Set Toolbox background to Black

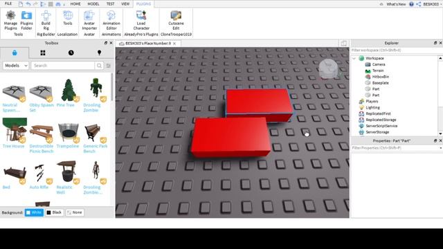(54, 212)
